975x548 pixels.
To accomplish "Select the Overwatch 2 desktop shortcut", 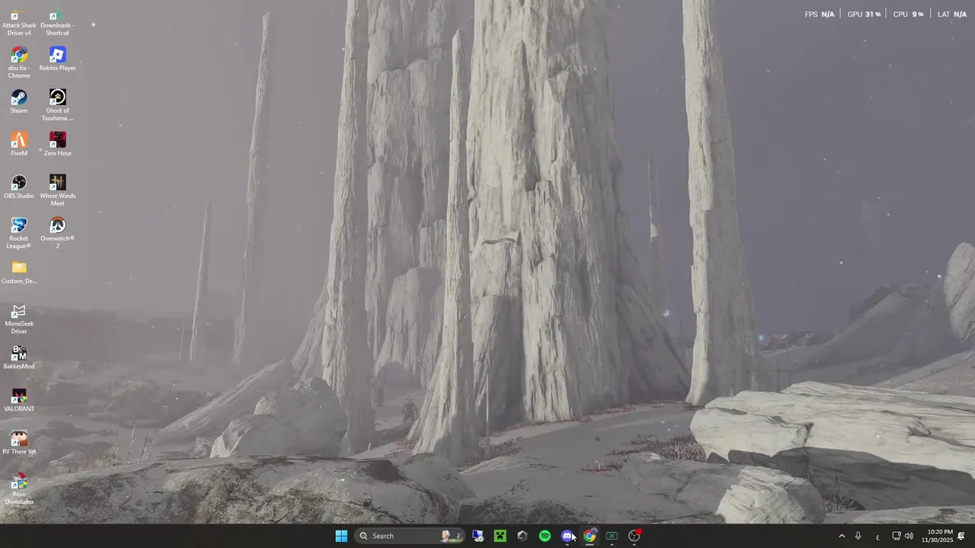I will tap(57, 234).
